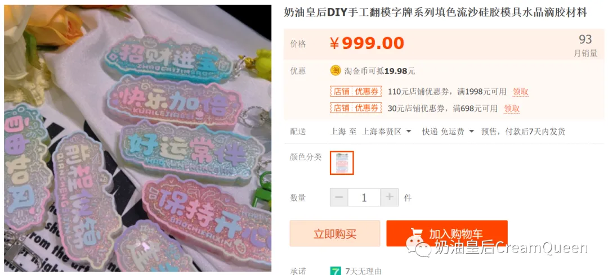Decrease quantity with the minus button

tap(339, 197)
